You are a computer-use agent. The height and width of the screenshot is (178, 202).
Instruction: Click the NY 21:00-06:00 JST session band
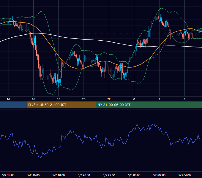click(149, 105)
